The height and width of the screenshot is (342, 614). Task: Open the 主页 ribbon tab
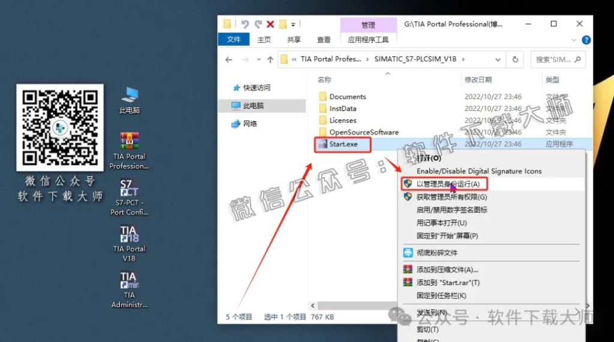pos(264,40)
